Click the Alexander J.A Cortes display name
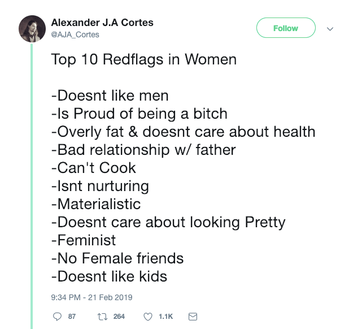 tap(102, 23)
